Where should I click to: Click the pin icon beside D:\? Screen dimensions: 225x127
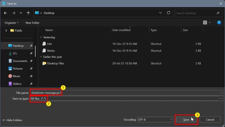pos(31,53)
